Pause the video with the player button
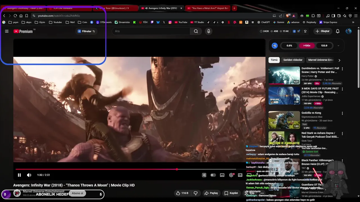Viewport: 360px width, 202px height. point(19,175)
